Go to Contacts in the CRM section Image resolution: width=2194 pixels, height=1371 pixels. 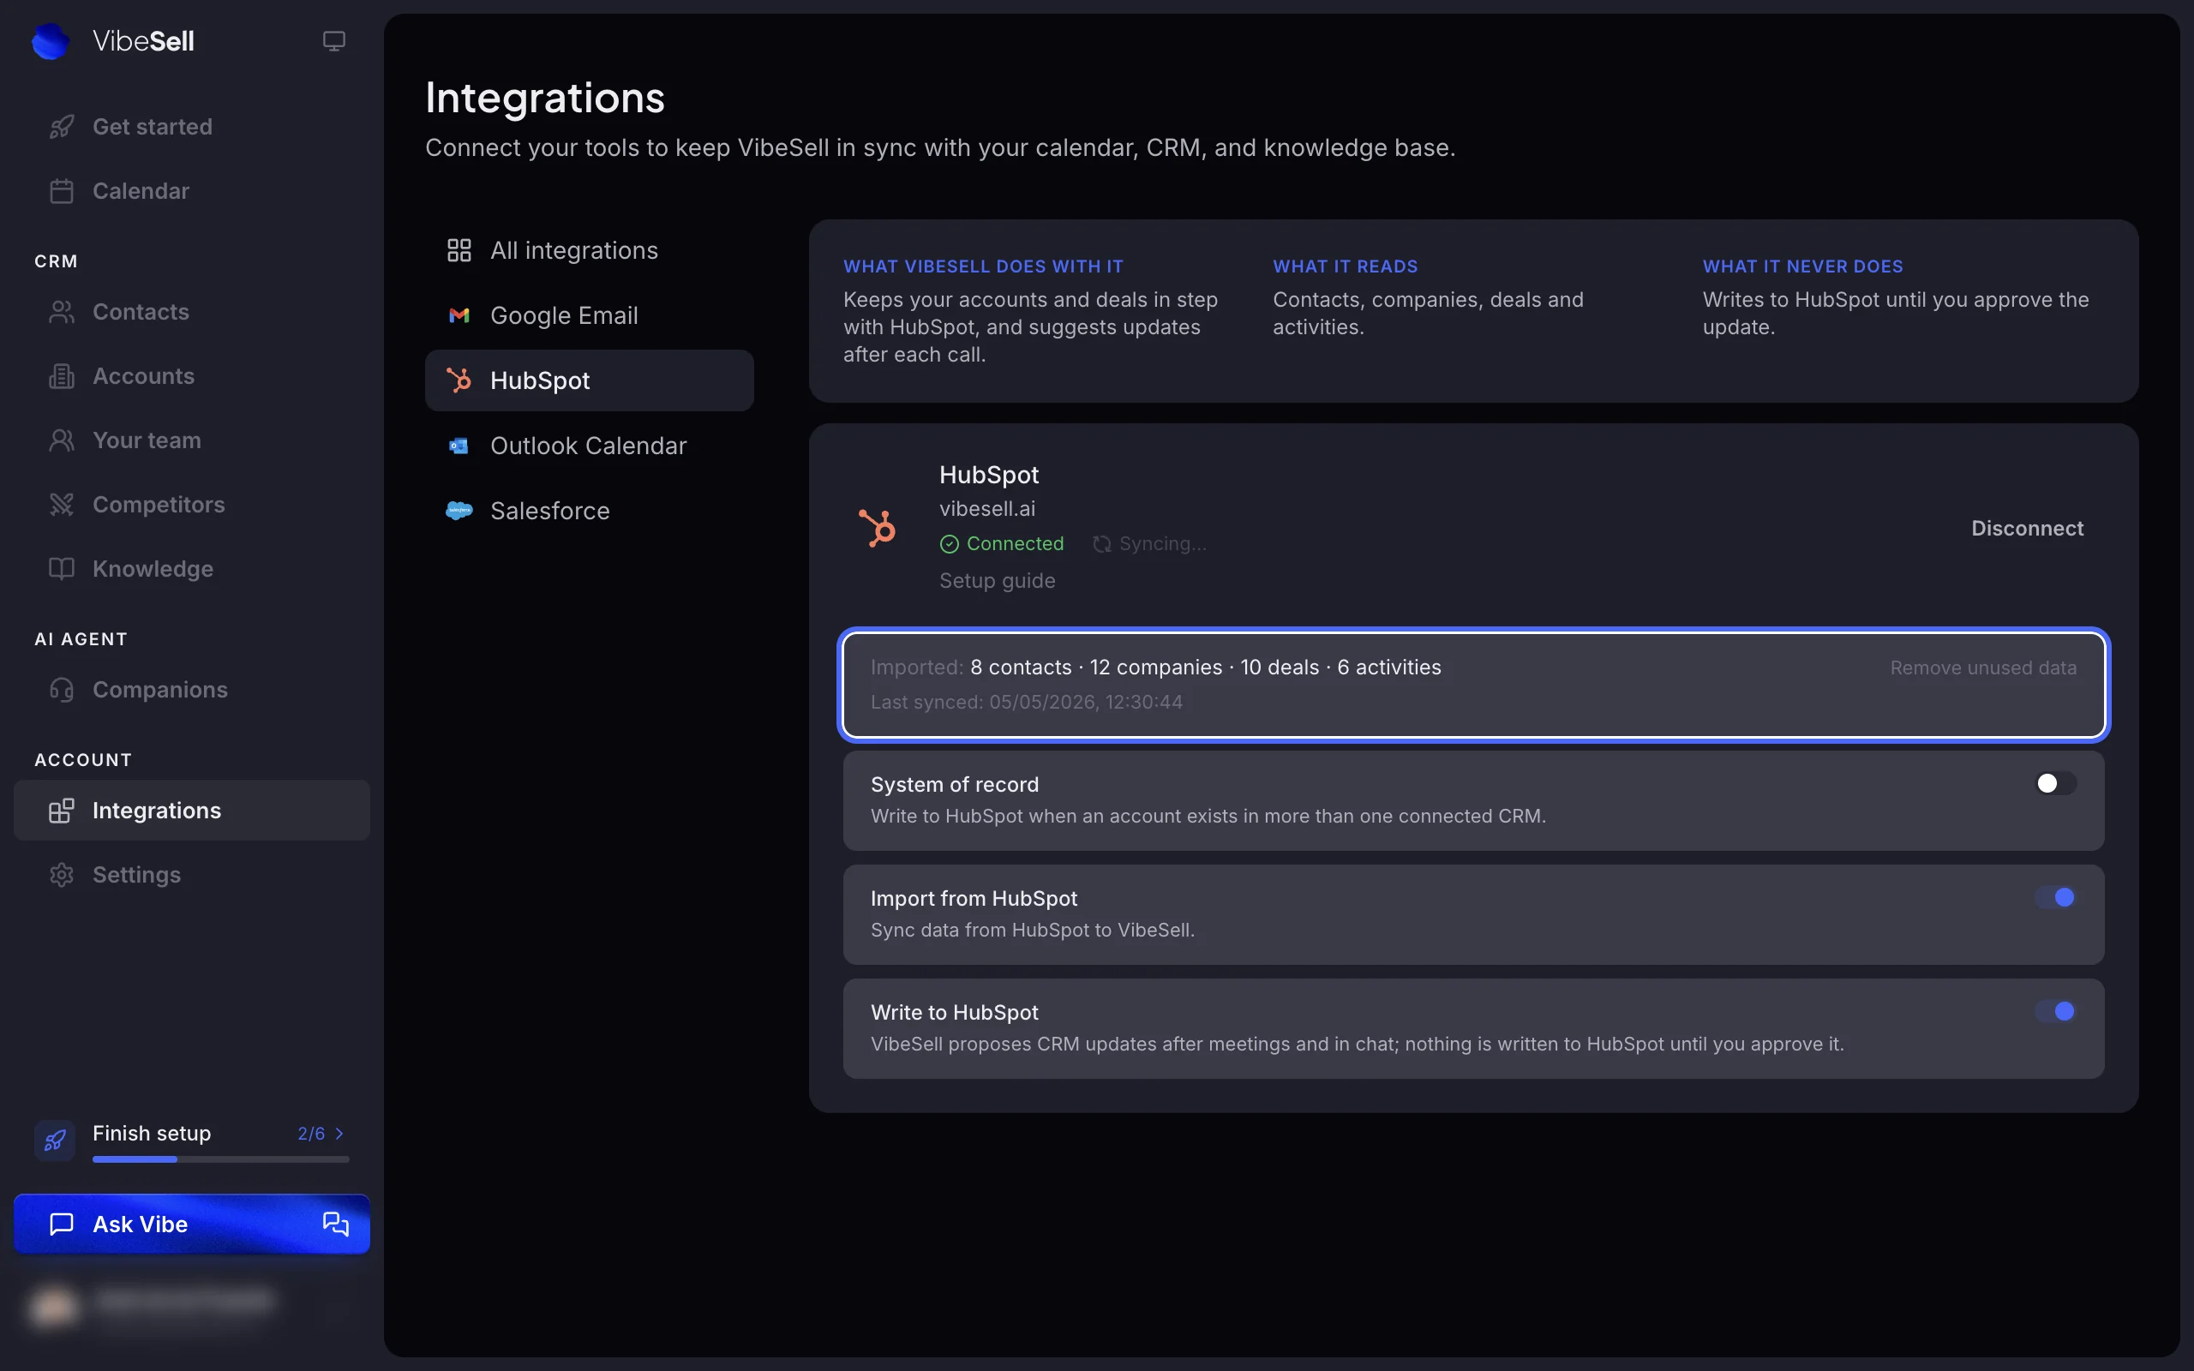click(x=191, y=312)
